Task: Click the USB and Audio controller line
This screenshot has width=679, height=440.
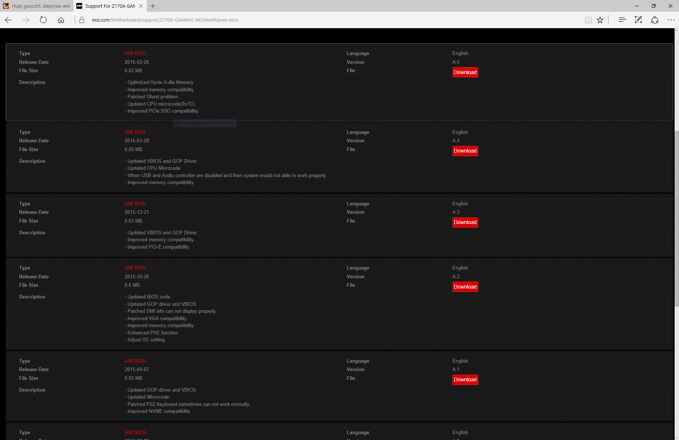Action: coord(226,175)
